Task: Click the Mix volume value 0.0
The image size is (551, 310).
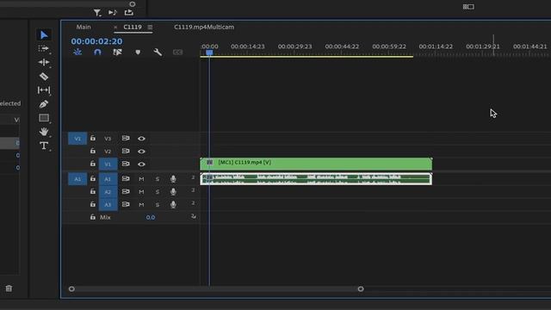Action: [x=151, y=217]
